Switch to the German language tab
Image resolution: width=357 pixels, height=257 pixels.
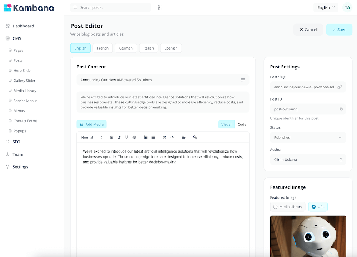pyautogui.click(x=126, y=48)
